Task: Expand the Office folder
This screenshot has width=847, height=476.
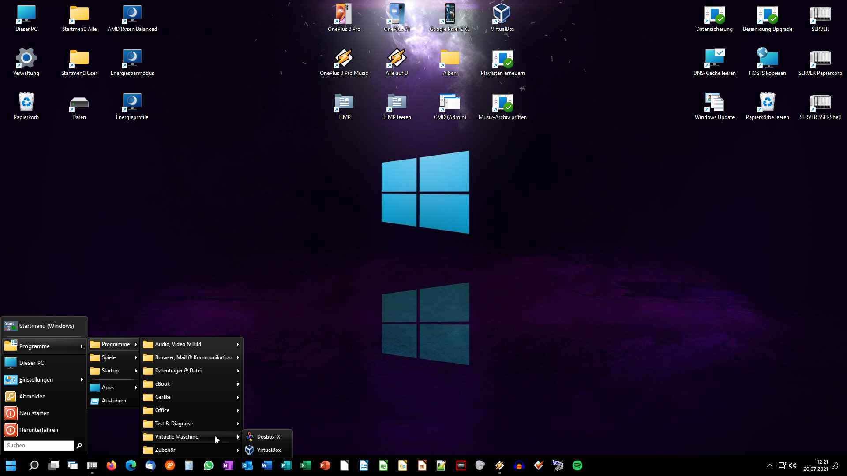Action: click(191, 410)
